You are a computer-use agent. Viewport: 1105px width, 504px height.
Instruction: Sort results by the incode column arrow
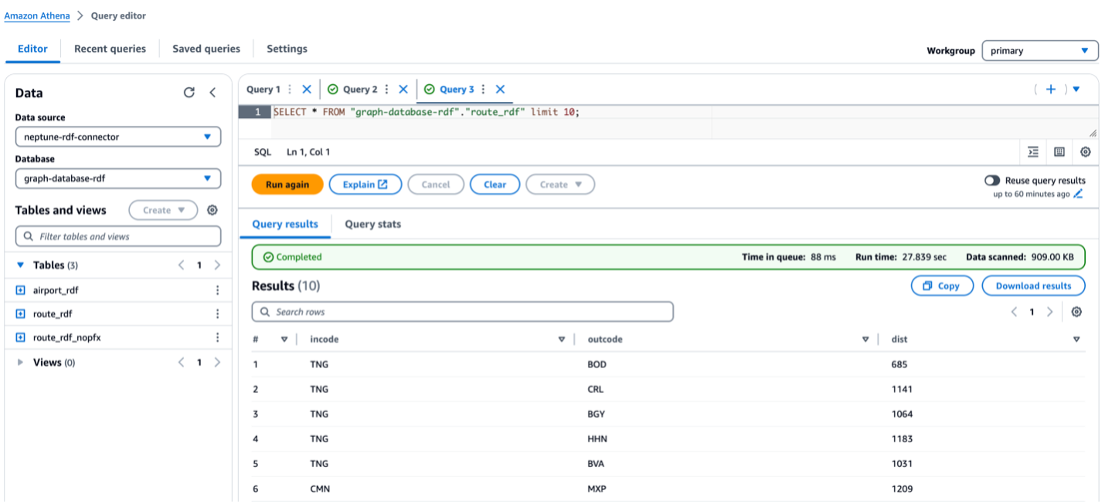coord(562,339)
